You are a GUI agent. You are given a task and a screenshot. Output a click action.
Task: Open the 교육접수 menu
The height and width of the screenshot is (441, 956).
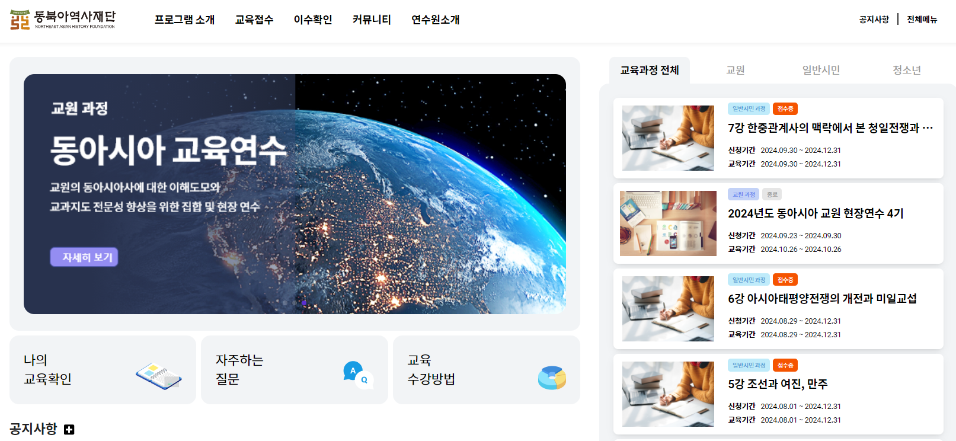254,20
